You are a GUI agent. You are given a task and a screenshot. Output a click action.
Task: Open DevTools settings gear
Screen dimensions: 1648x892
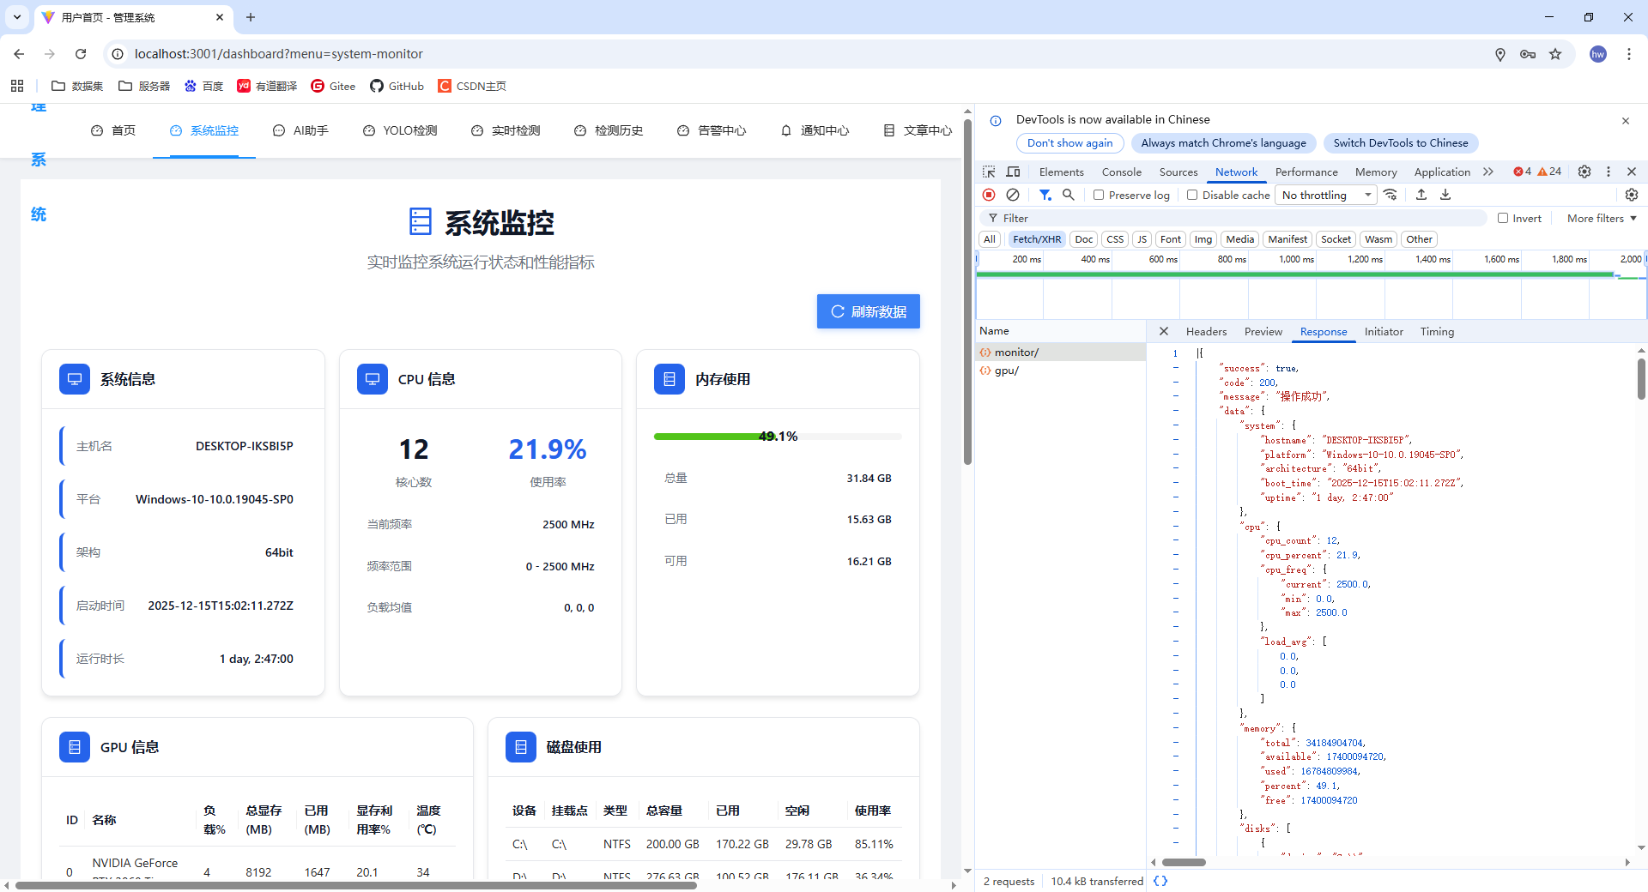point(1584,172)
